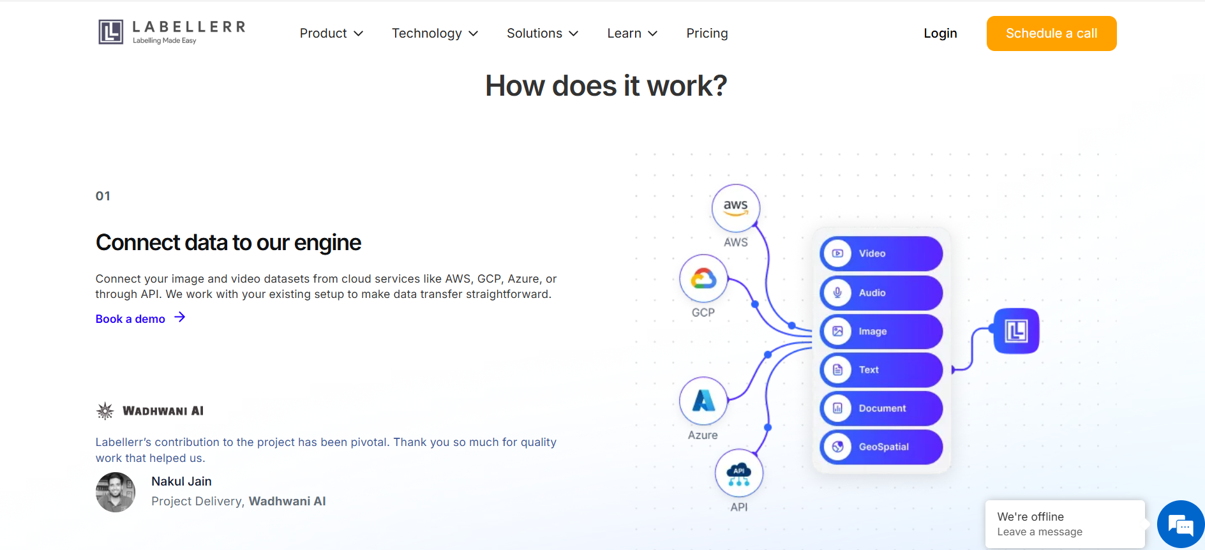Click the step number 01
The width and height of the screenshot is (1205, 550).
103,196
